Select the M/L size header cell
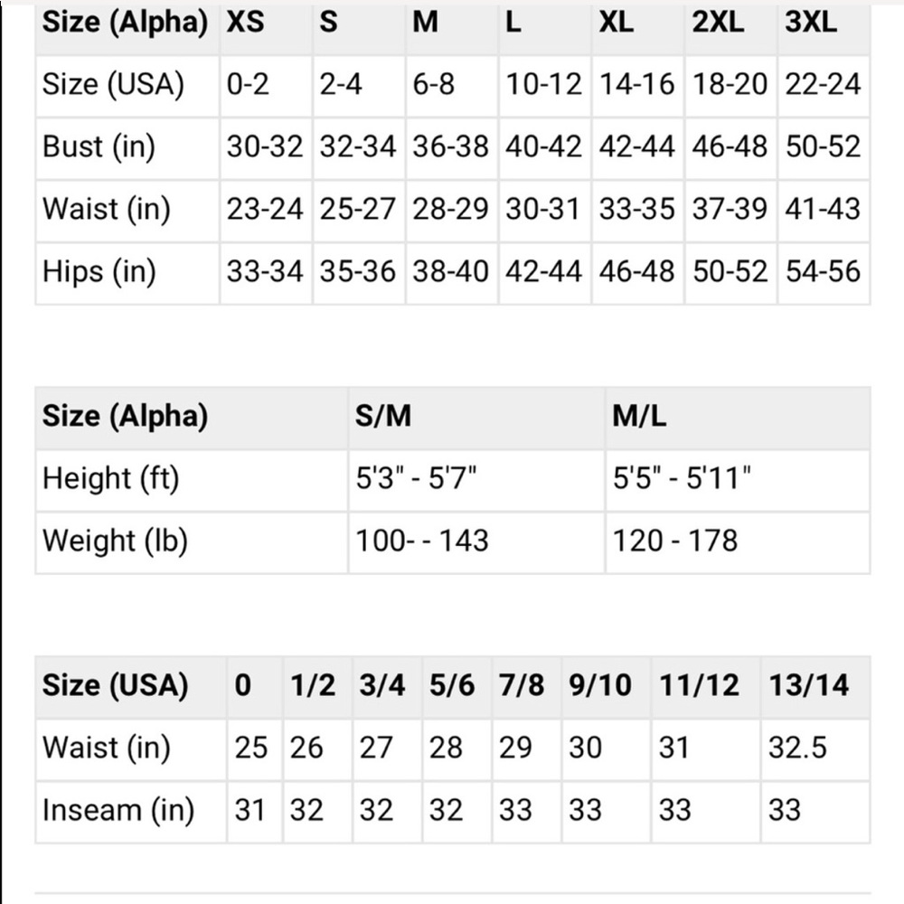Screen dimensions: 904x904 click(x=640, y=416)
